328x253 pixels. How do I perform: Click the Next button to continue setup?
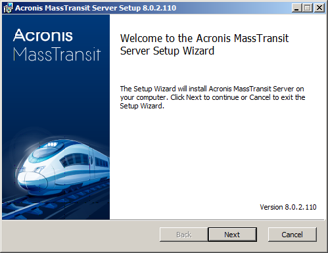232,235
